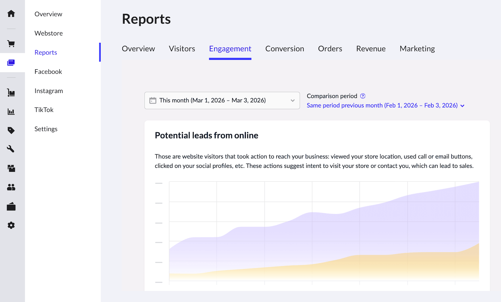
Task: Open Settings in the sidebar
Action: pyautogui.click(x=46, y=129)
